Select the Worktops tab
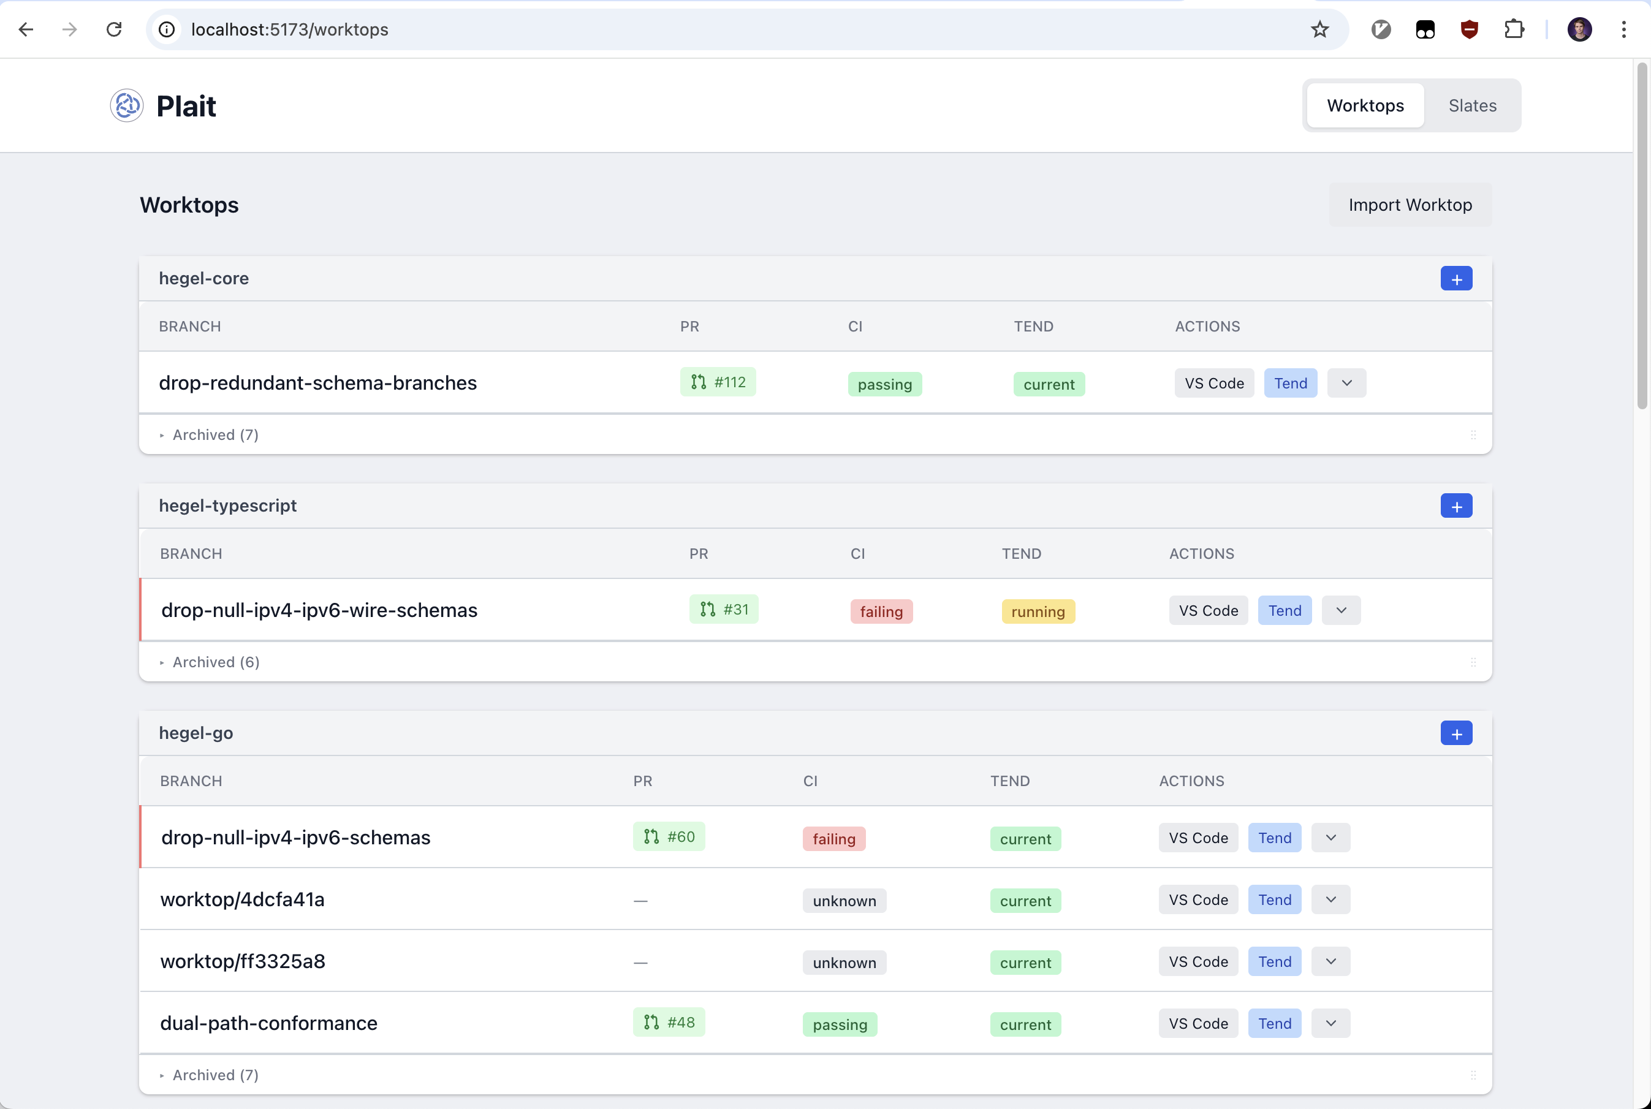Screen dimensions: 1651x1109 tap(1365, 105)
